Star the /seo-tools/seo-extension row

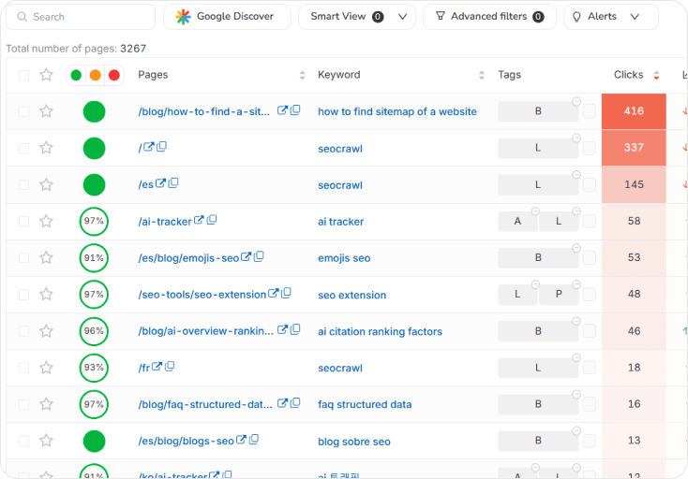46,295
